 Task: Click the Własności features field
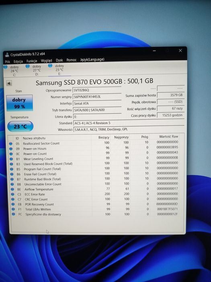pos(129,129)
